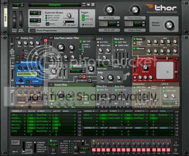Image resolution: width=189 pixels, height=156 pixels.
Task: Toggle Filter Env Gate Trig
Action: pos(98,90)
